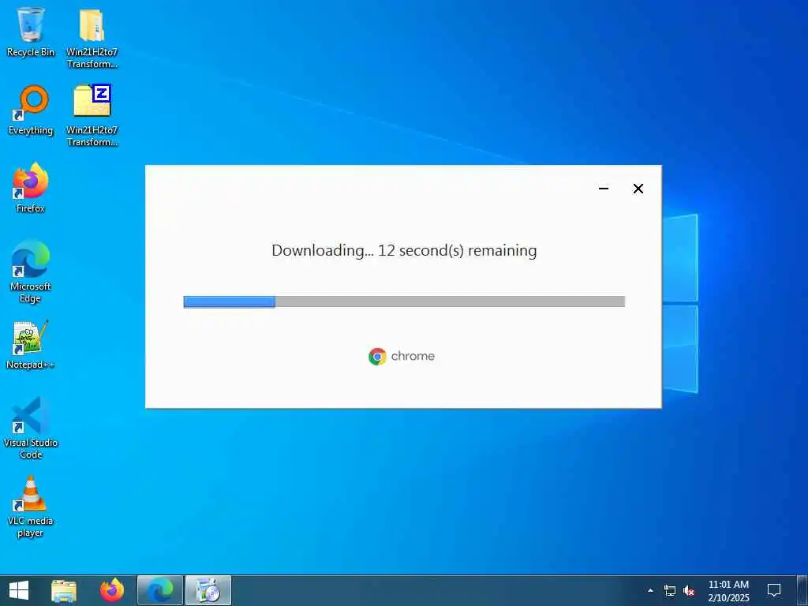Close the Chrome installer window
808x606 pixels.
click(x=638, y=189)
